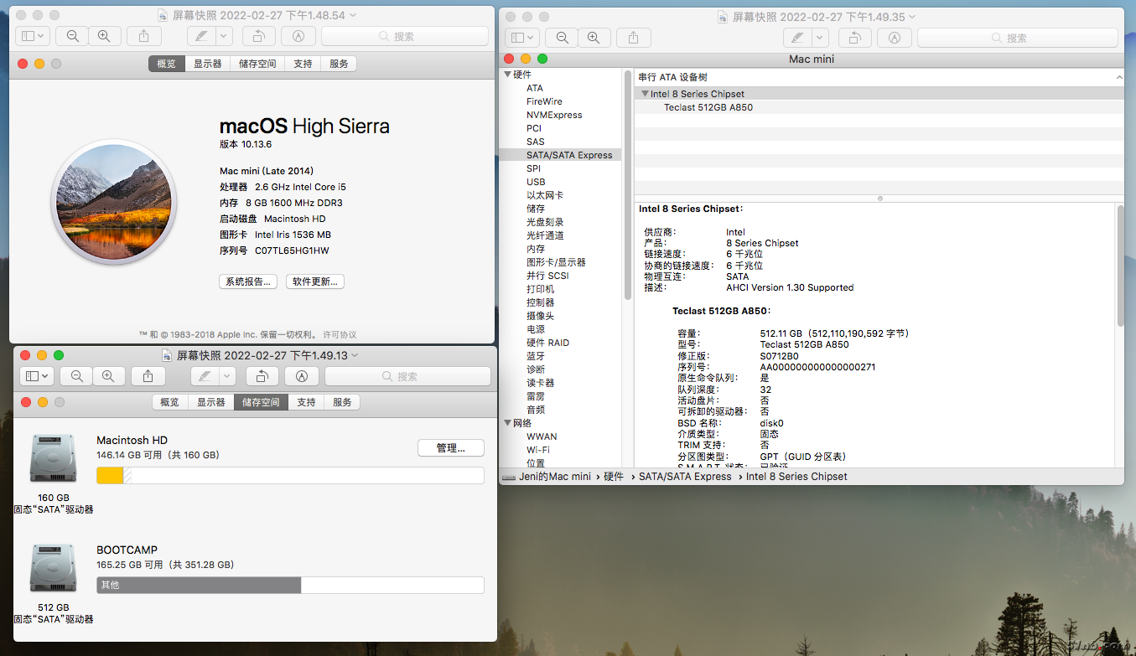This screenshot has height=656, width=1136.
Task: Switch to the 显示器 tab in the 1.48.54 window
Action: pyautogui.click(x=208, y=64)
